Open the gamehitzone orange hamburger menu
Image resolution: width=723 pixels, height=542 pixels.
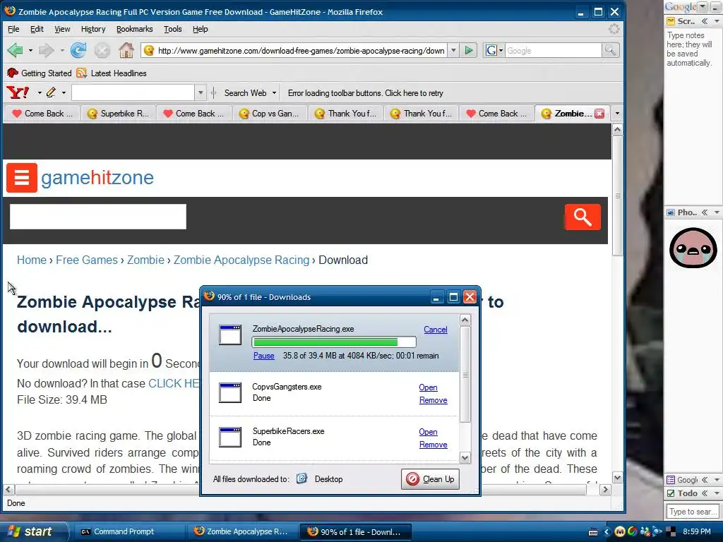tap(22, 177)
